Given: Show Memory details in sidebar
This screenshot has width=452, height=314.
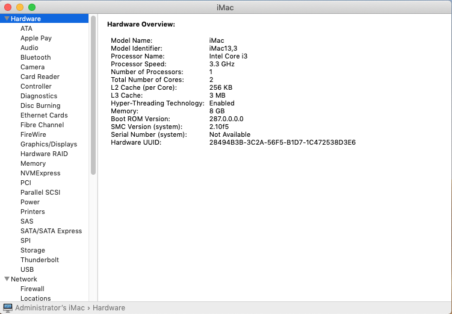Looking at the screenshot, I should 33,164.
